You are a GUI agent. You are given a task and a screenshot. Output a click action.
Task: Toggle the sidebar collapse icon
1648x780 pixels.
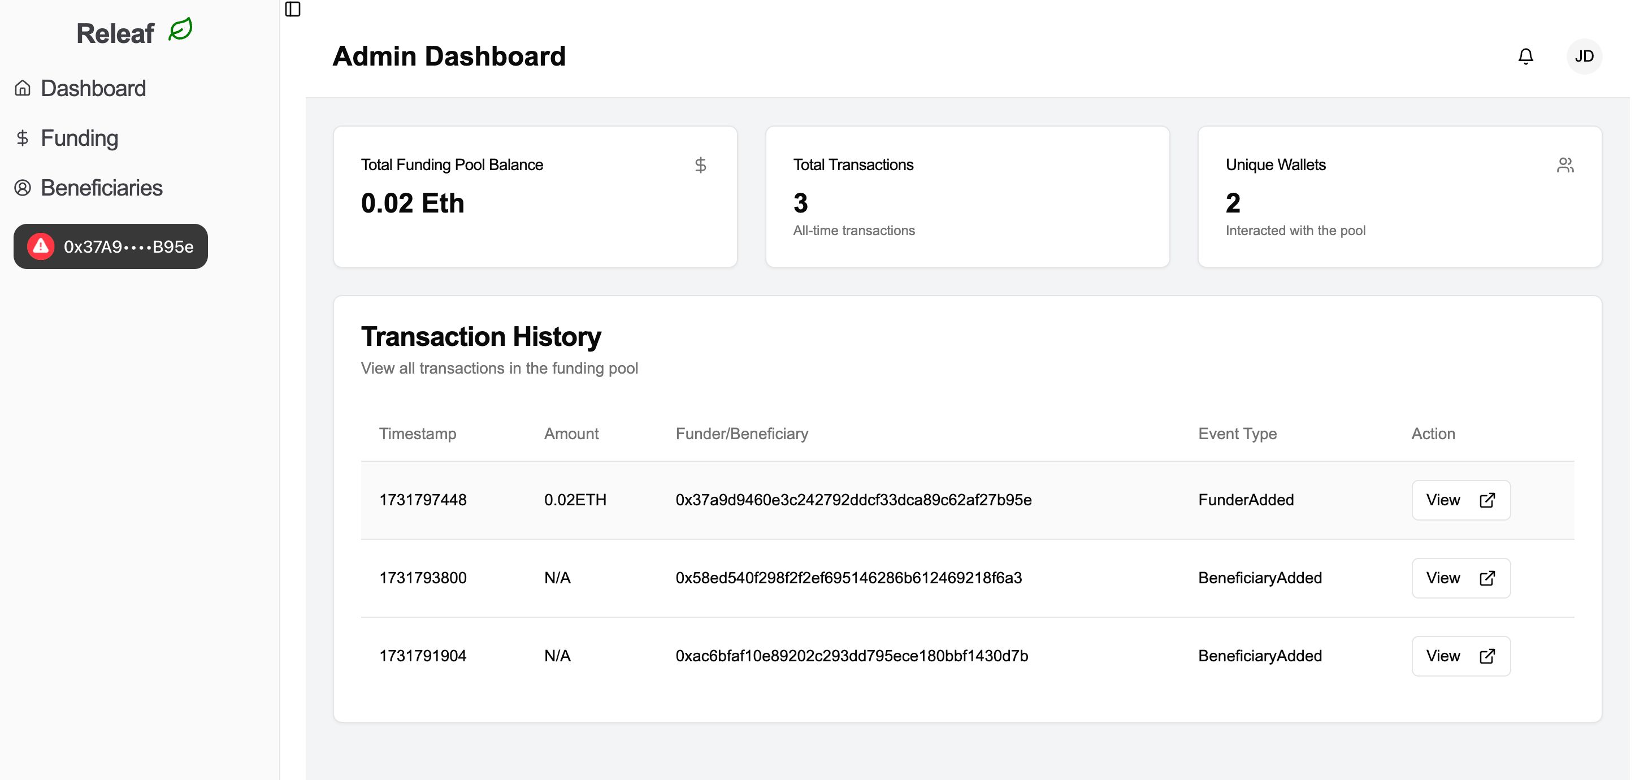[x=293, y=10]
